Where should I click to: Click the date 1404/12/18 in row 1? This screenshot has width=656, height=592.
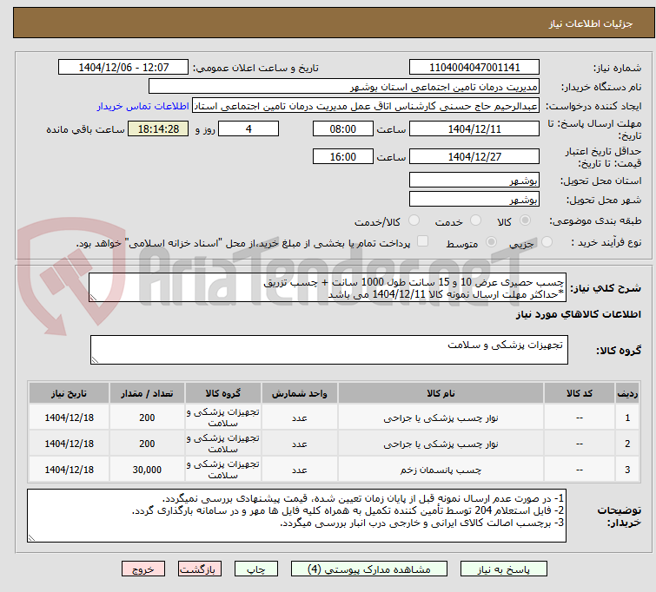coord(69,418)
